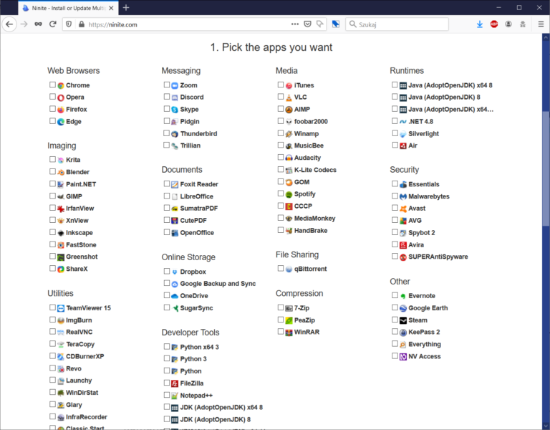
Task: Click the Thunderbird app icon
Action: pyautogui.click(x=175, y=134)
